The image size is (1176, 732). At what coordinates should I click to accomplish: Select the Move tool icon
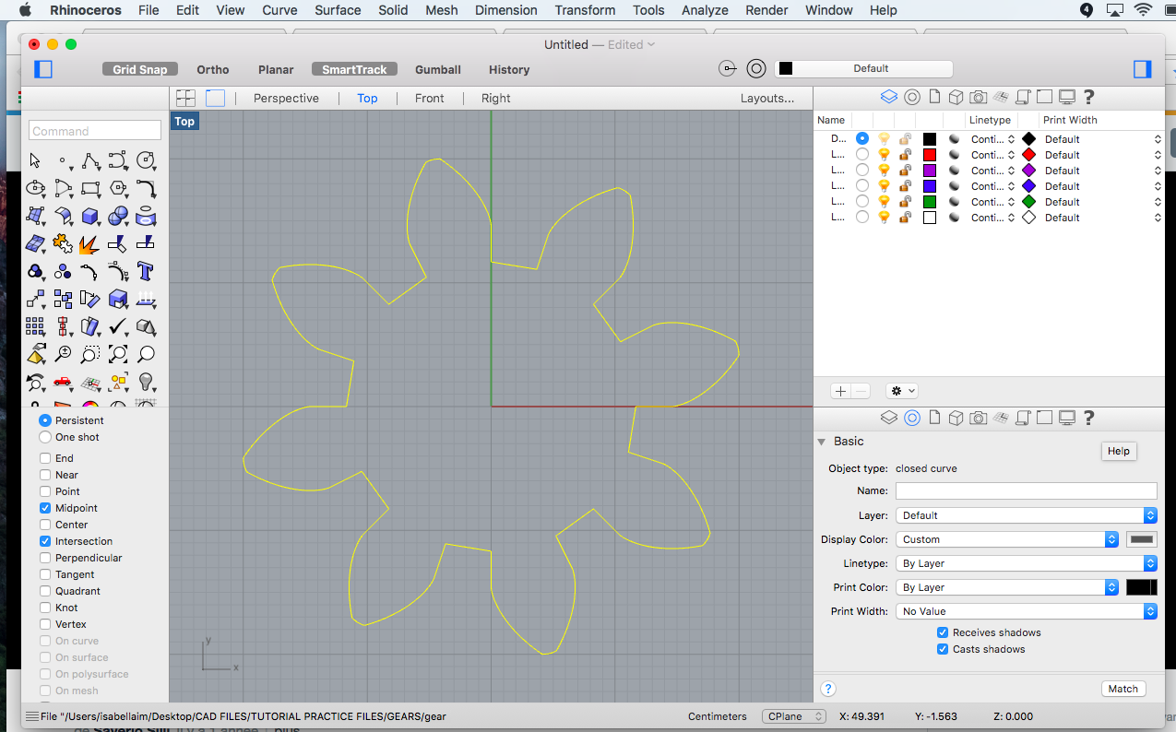pyautogui.click(x=36, y=299)
